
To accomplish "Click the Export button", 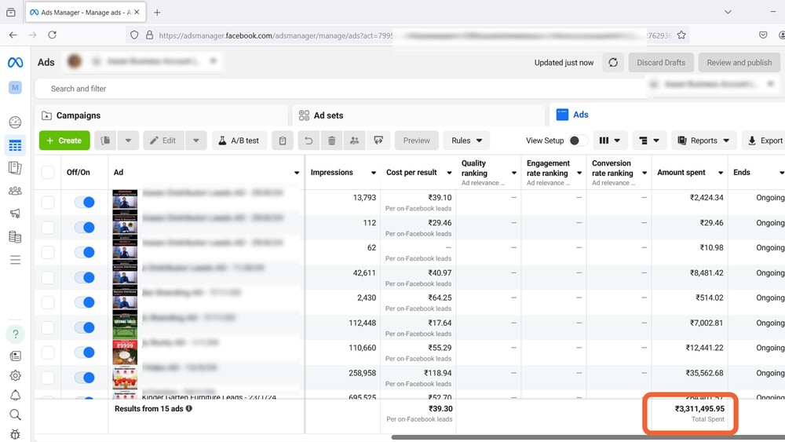I will (x=764, y=141).
